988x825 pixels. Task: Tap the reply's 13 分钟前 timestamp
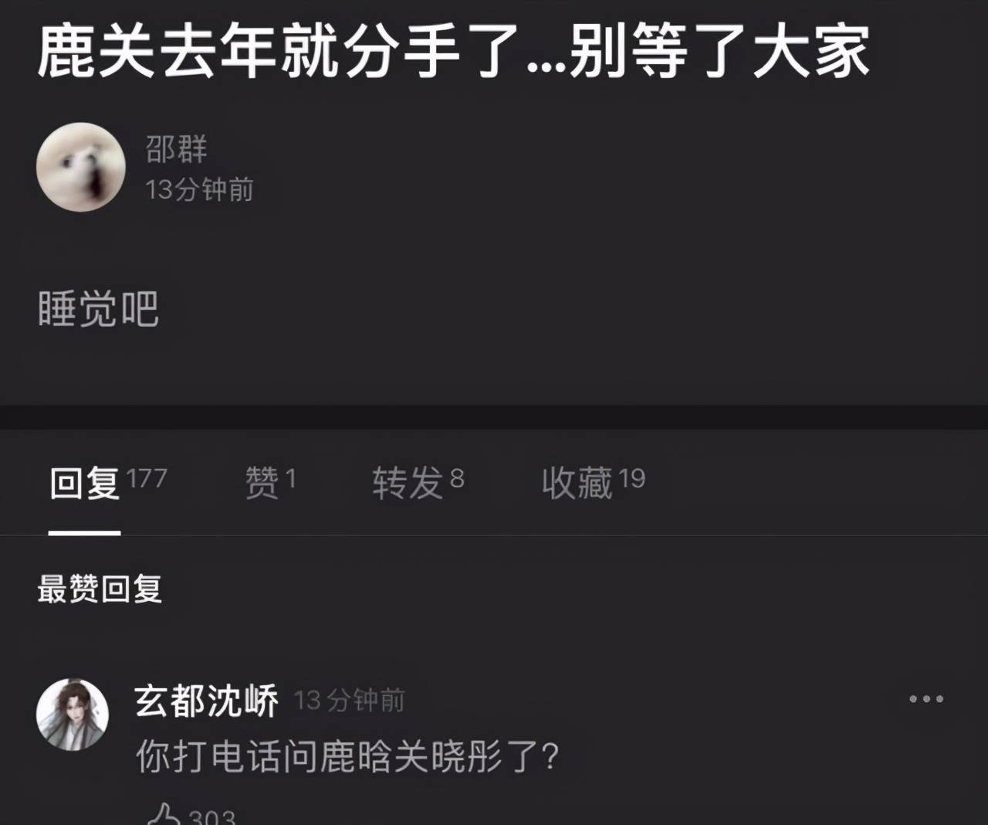click(x=349, y=701)
